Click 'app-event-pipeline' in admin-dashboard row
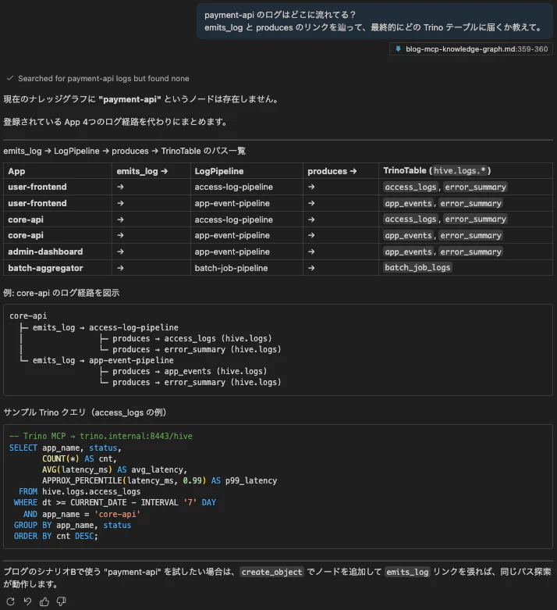 pyautogui.click(x=232, y=251)
